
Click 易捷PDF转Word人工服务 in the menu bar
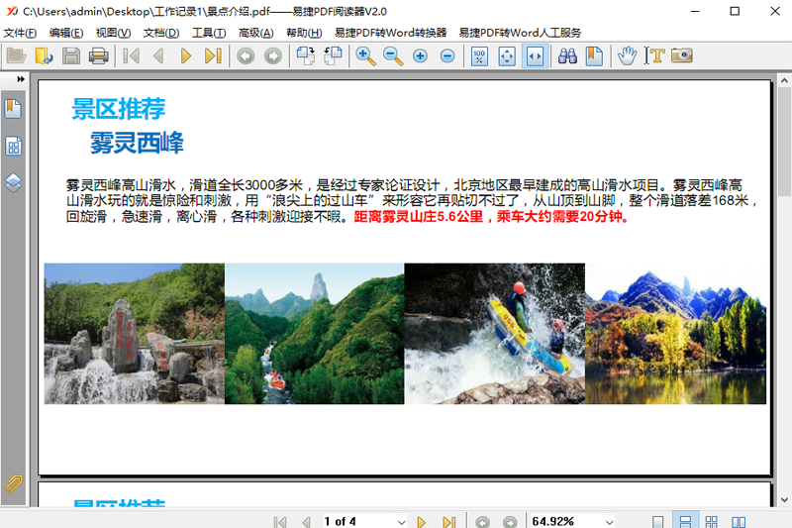(520, 33)
